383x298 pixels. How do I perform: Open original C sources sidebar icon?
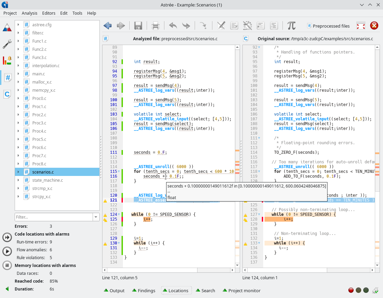point(7,94)
